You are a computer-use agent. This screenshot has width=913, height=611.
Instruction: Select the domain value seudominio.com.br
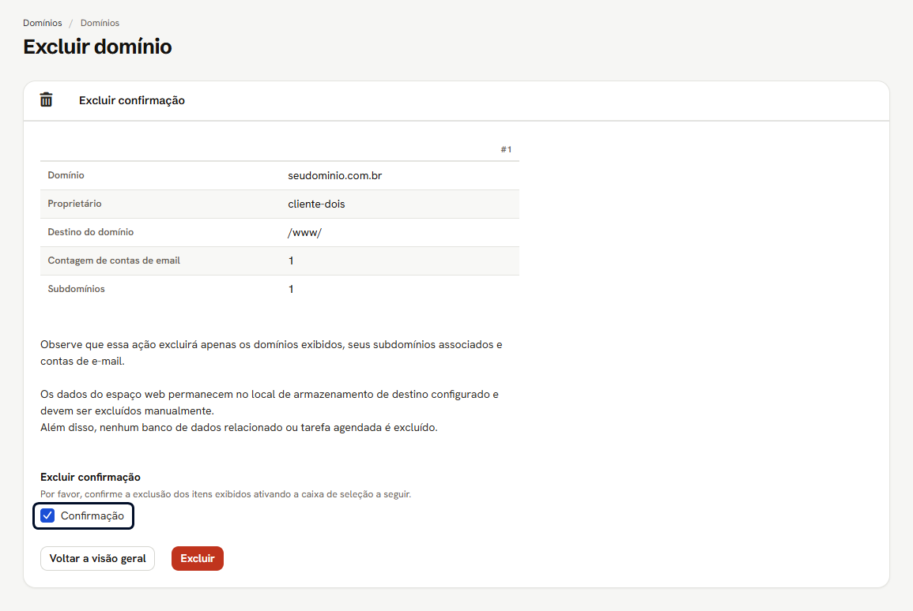tap(335, 175)
